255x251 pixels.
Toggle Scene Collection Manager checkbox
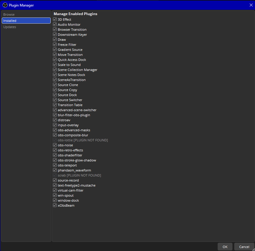coord(55,70)
